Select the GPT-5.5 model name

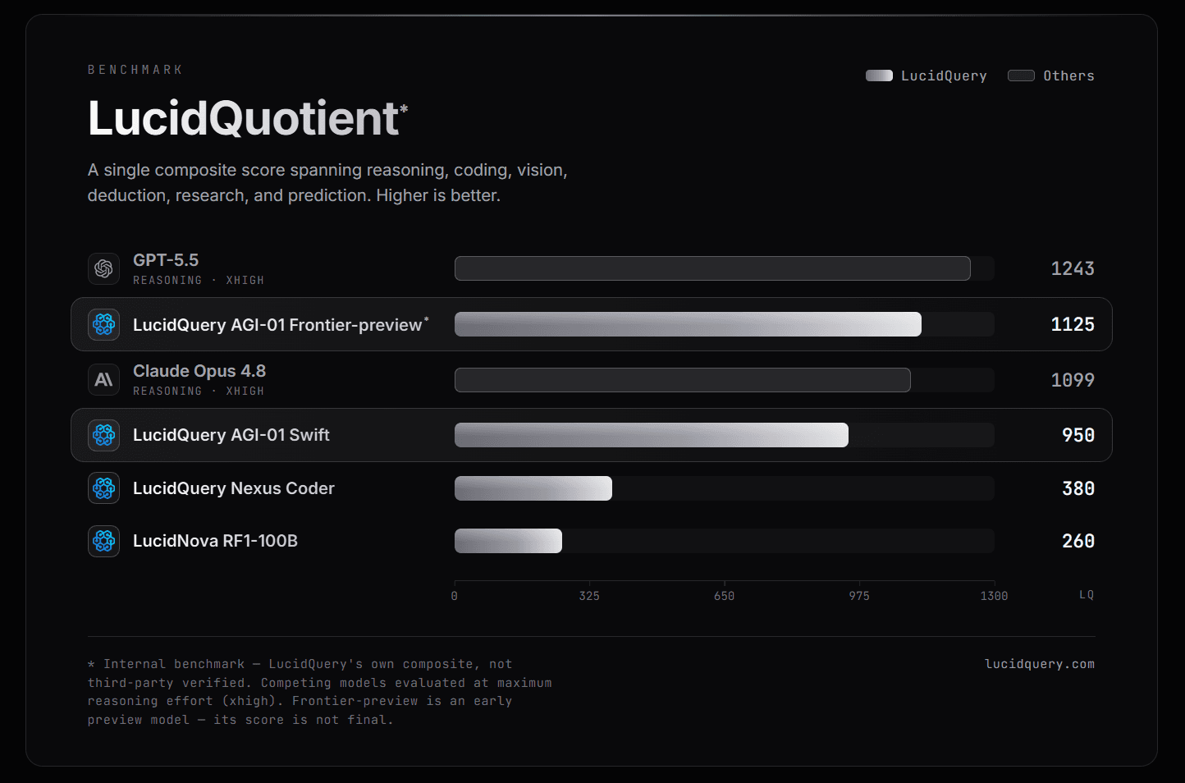[166, 260]
